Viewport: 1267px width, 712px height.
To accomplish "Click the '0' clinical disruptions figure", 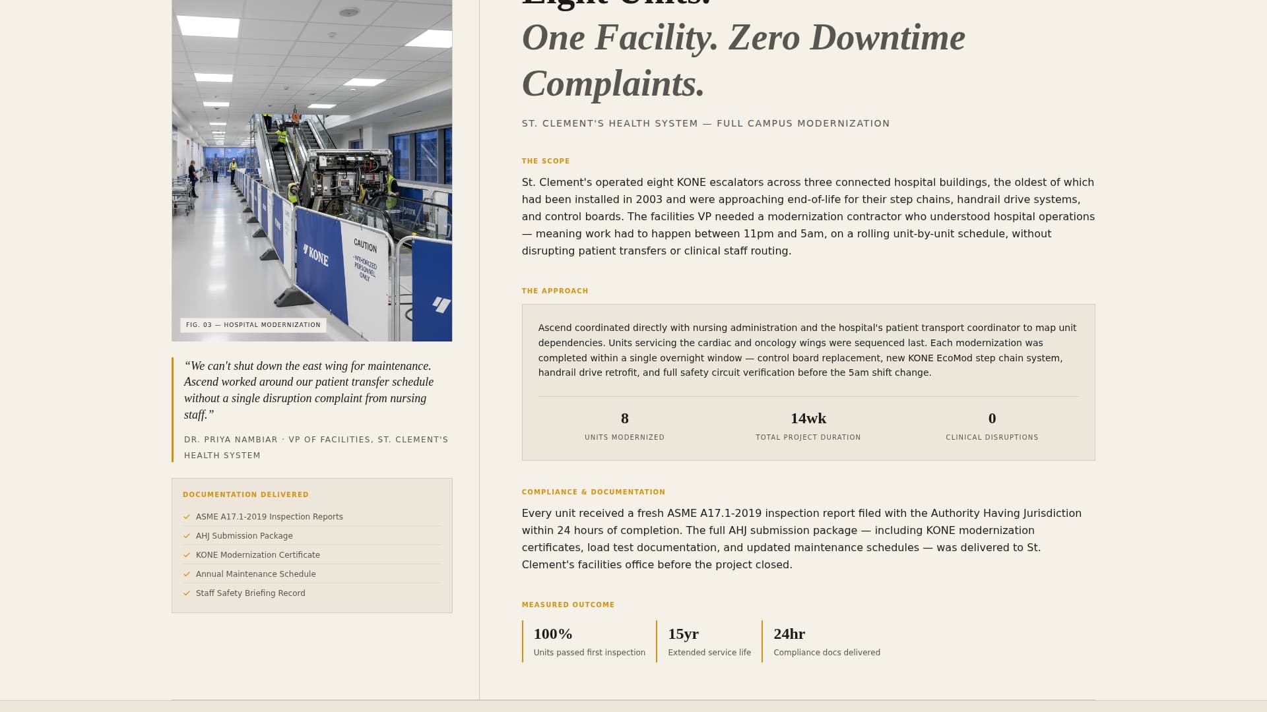I will point(992,419).
